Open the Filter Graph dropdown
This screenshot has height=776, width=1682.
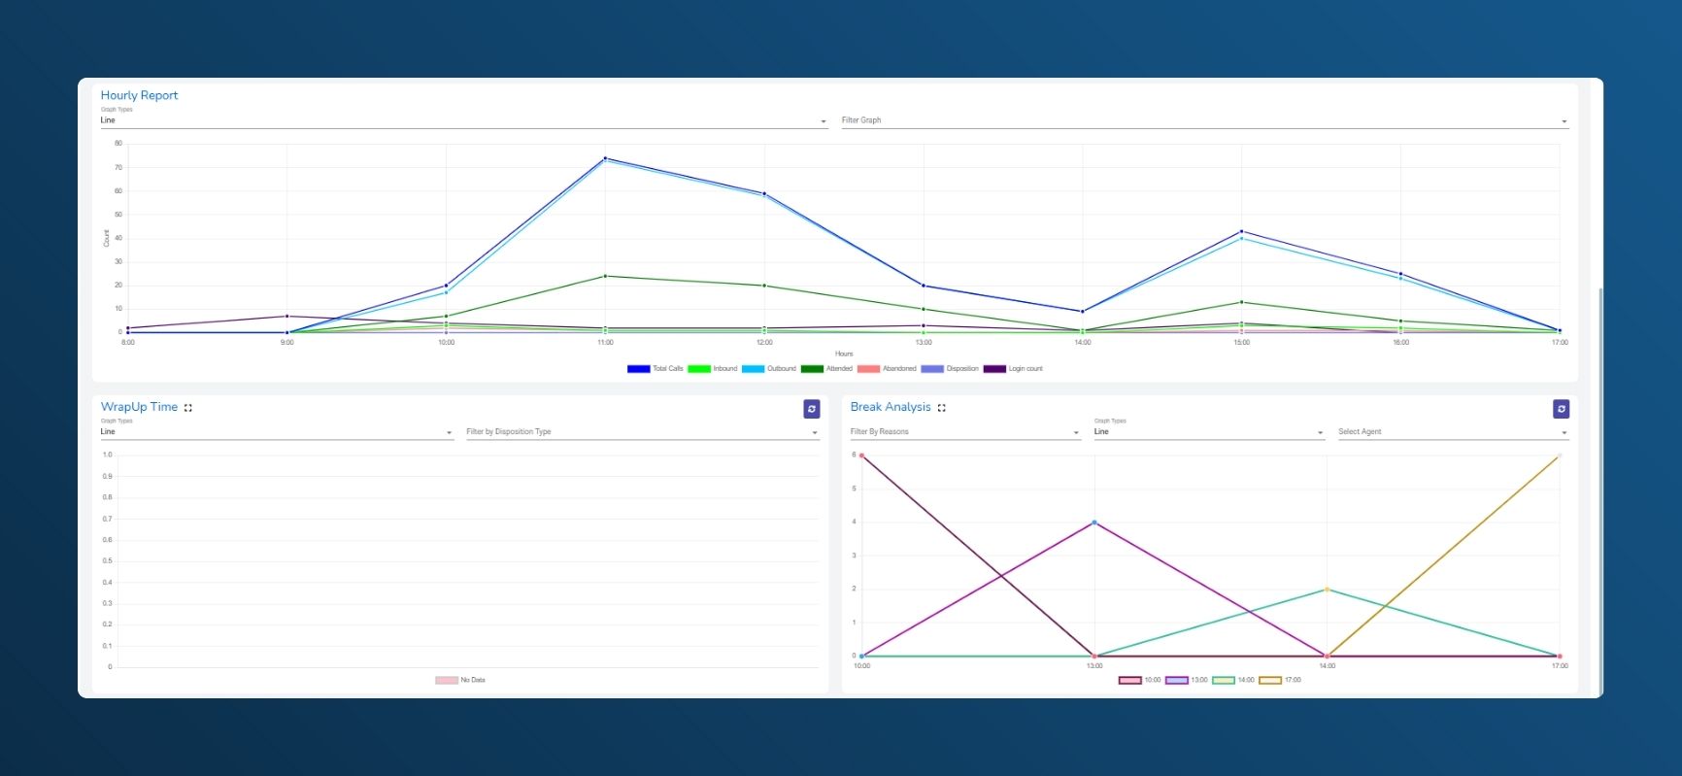[x=1204, y=120]
